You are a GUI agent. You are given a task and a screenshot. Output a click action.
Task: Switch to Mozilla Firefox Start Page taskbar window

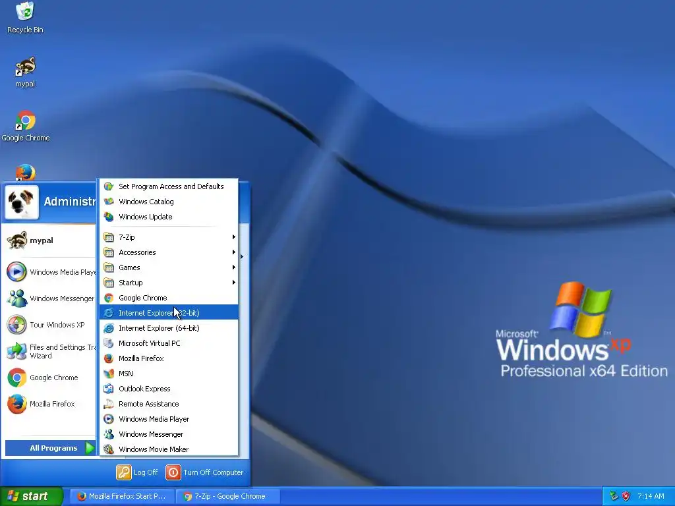[x=122, y=496]
